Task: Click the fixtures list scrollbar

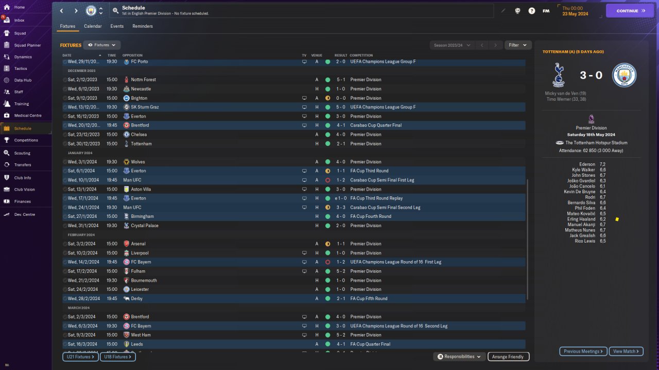Action: [x=528, y=239]
